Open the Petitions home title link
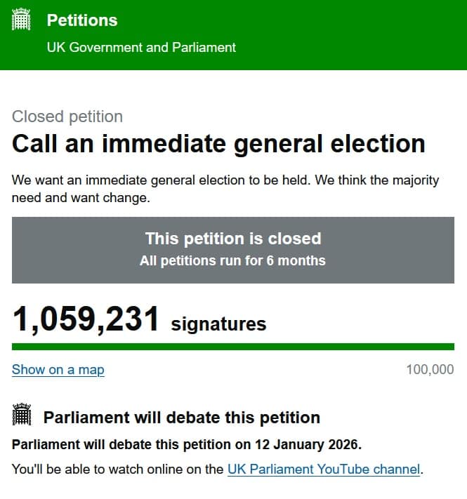Viewport: 467px width, 499px height. (x=82, y=20)
